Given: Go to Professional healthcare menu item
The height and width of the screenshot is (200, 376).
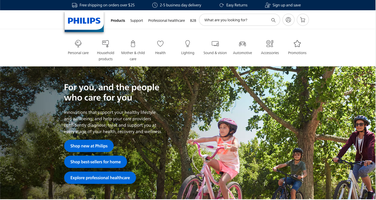Looking at the screenshot, I should [167, 21].
